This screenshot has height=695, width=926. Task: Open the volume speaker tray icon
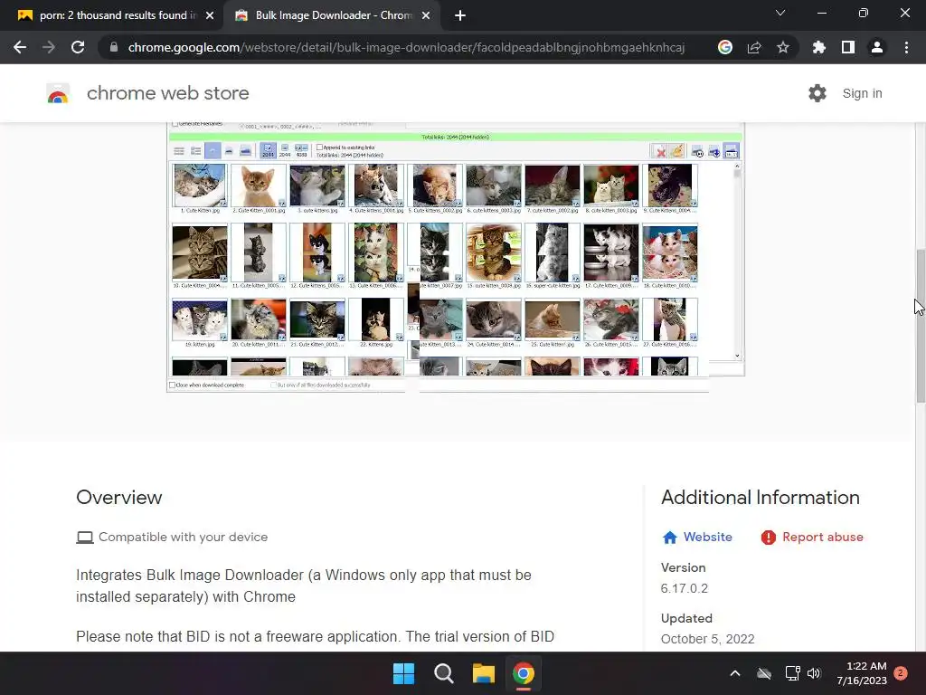click(814, 673)
